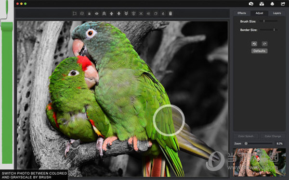Image resolution: width=289 pixels, height=180 pixels.
Task: Click the trash delete icon in toolbar
Action: tap(171, 13)
